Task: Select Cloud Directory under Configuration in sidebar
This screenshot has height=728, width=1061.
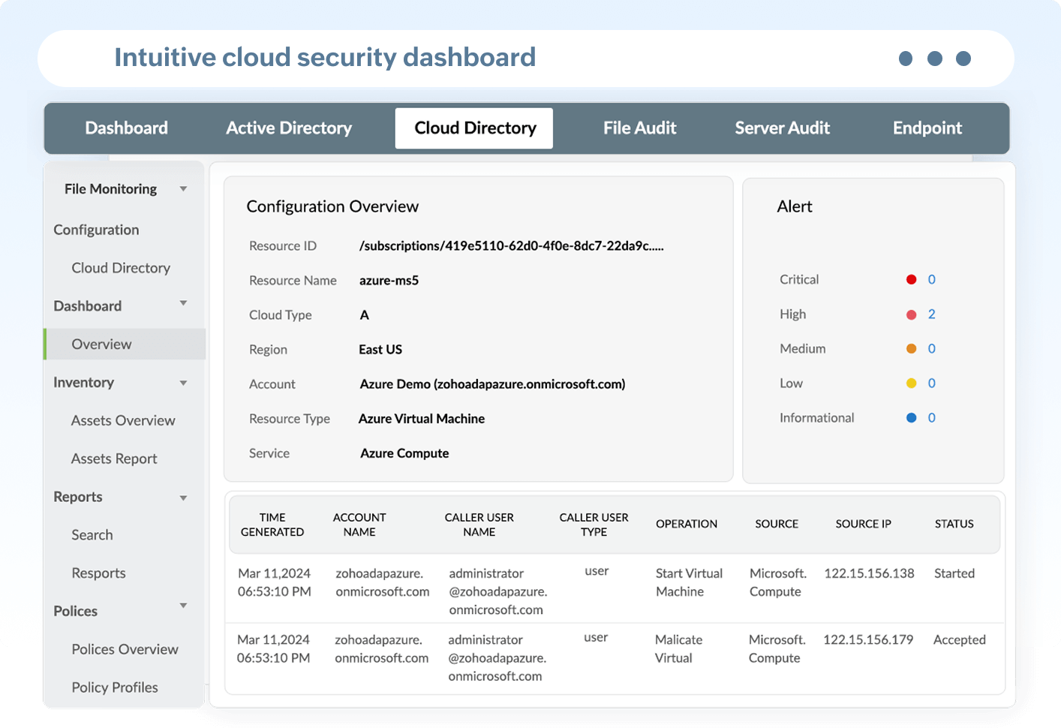Action: [121, 268]
